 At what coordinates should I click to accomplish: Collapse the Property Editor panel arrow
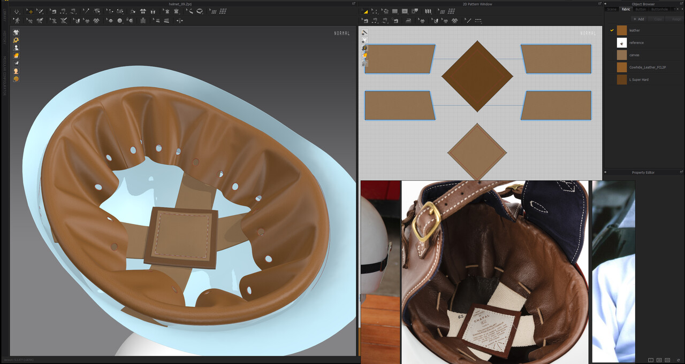605,172
